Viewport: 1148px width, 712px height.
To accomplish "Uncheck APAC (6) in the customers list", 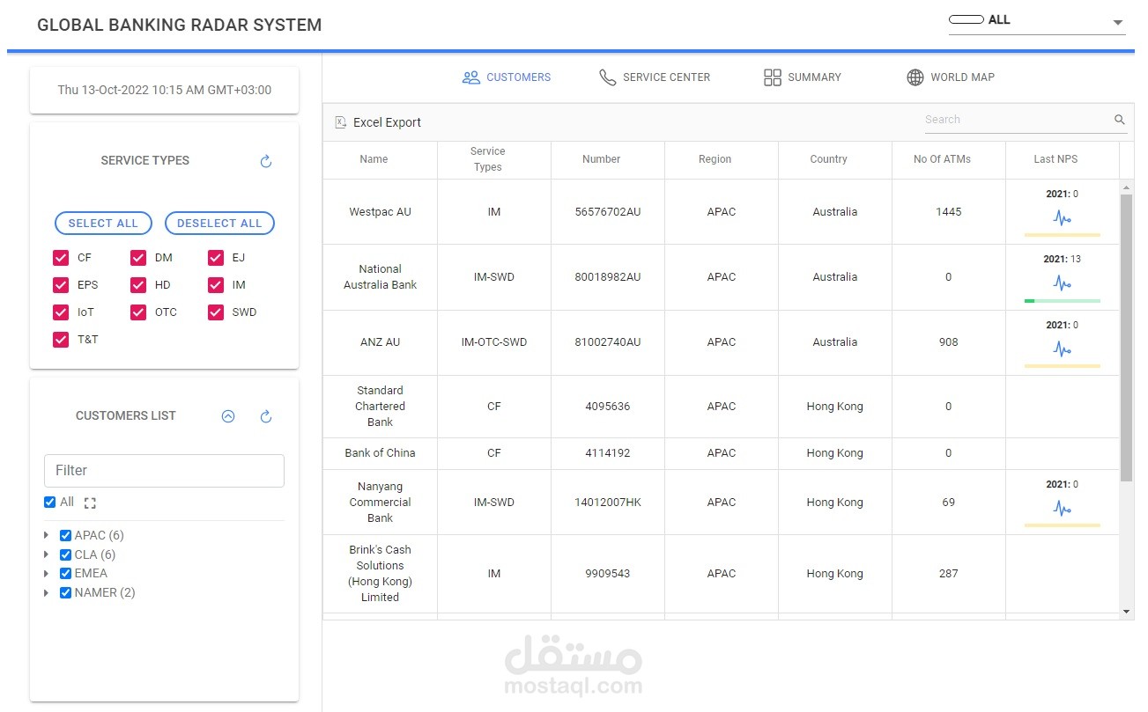I will click(64, 535).
